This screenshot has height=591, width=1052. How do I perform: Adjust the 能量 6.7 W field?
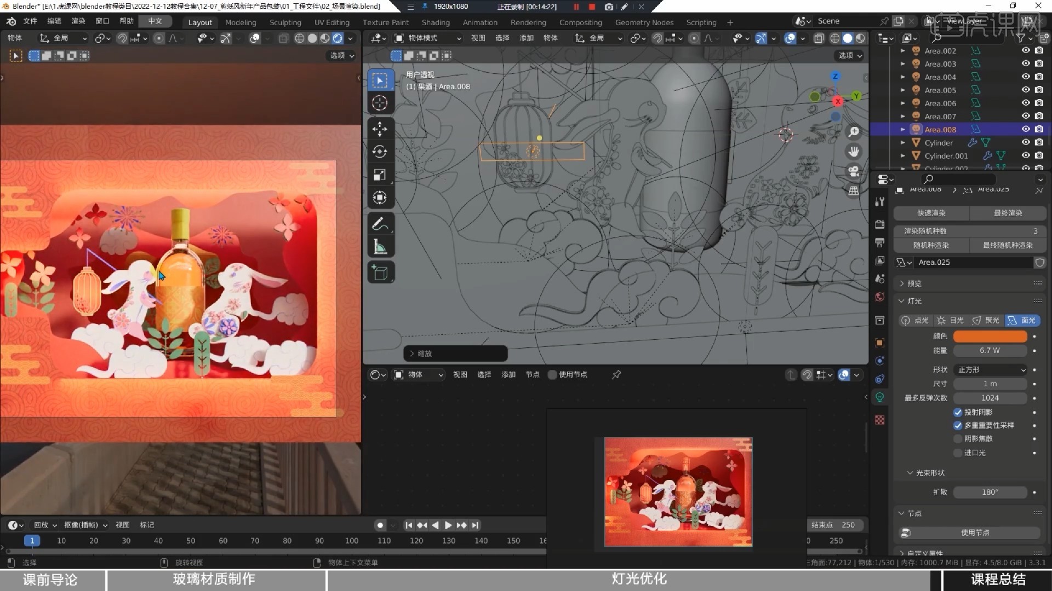(990, 350)
